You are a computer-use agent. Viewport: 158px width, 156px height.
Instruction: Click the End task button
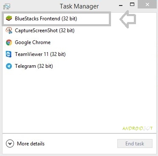click(135, 144)
